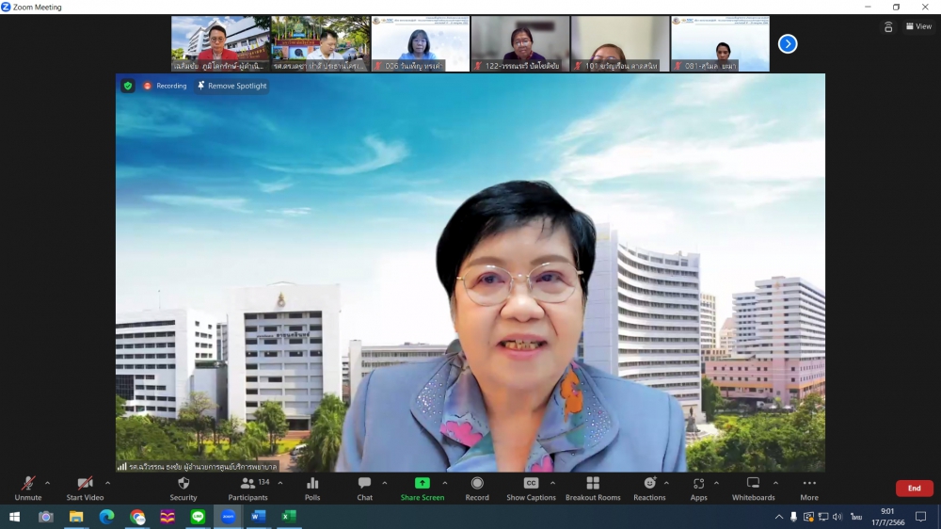Unmute the microphone
This screenshot has height=529, width=941.
28,488
